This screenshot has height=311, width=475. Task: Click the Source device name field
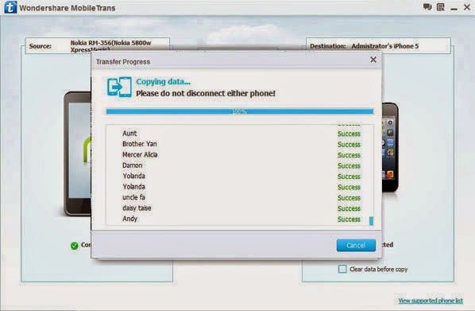pos(97,46)
